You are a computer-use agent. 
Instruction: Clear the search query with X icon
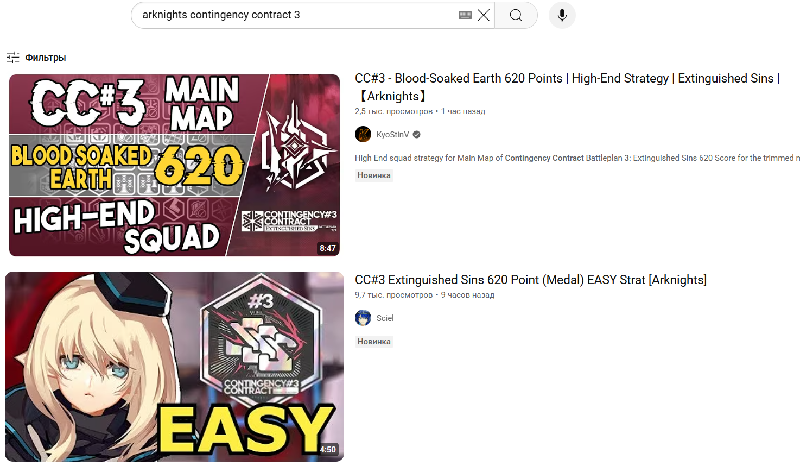(x=484, y=15)
